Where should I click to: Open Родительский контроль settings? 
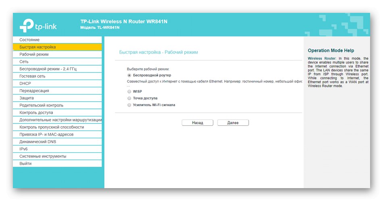pyautogui.click(x=57, y=105)
